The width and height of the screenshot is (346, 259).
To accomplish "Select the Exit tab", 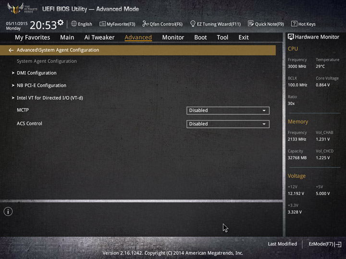I will [243, 37].
